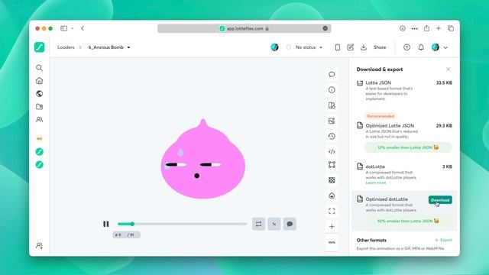
Task: Open the color palette tool
Action: (x=332, y=105)
